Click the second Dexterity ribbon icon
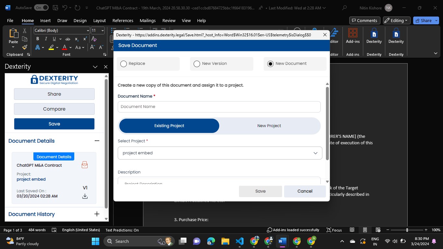The image size is (443, 249). click(x=396, y=36)
